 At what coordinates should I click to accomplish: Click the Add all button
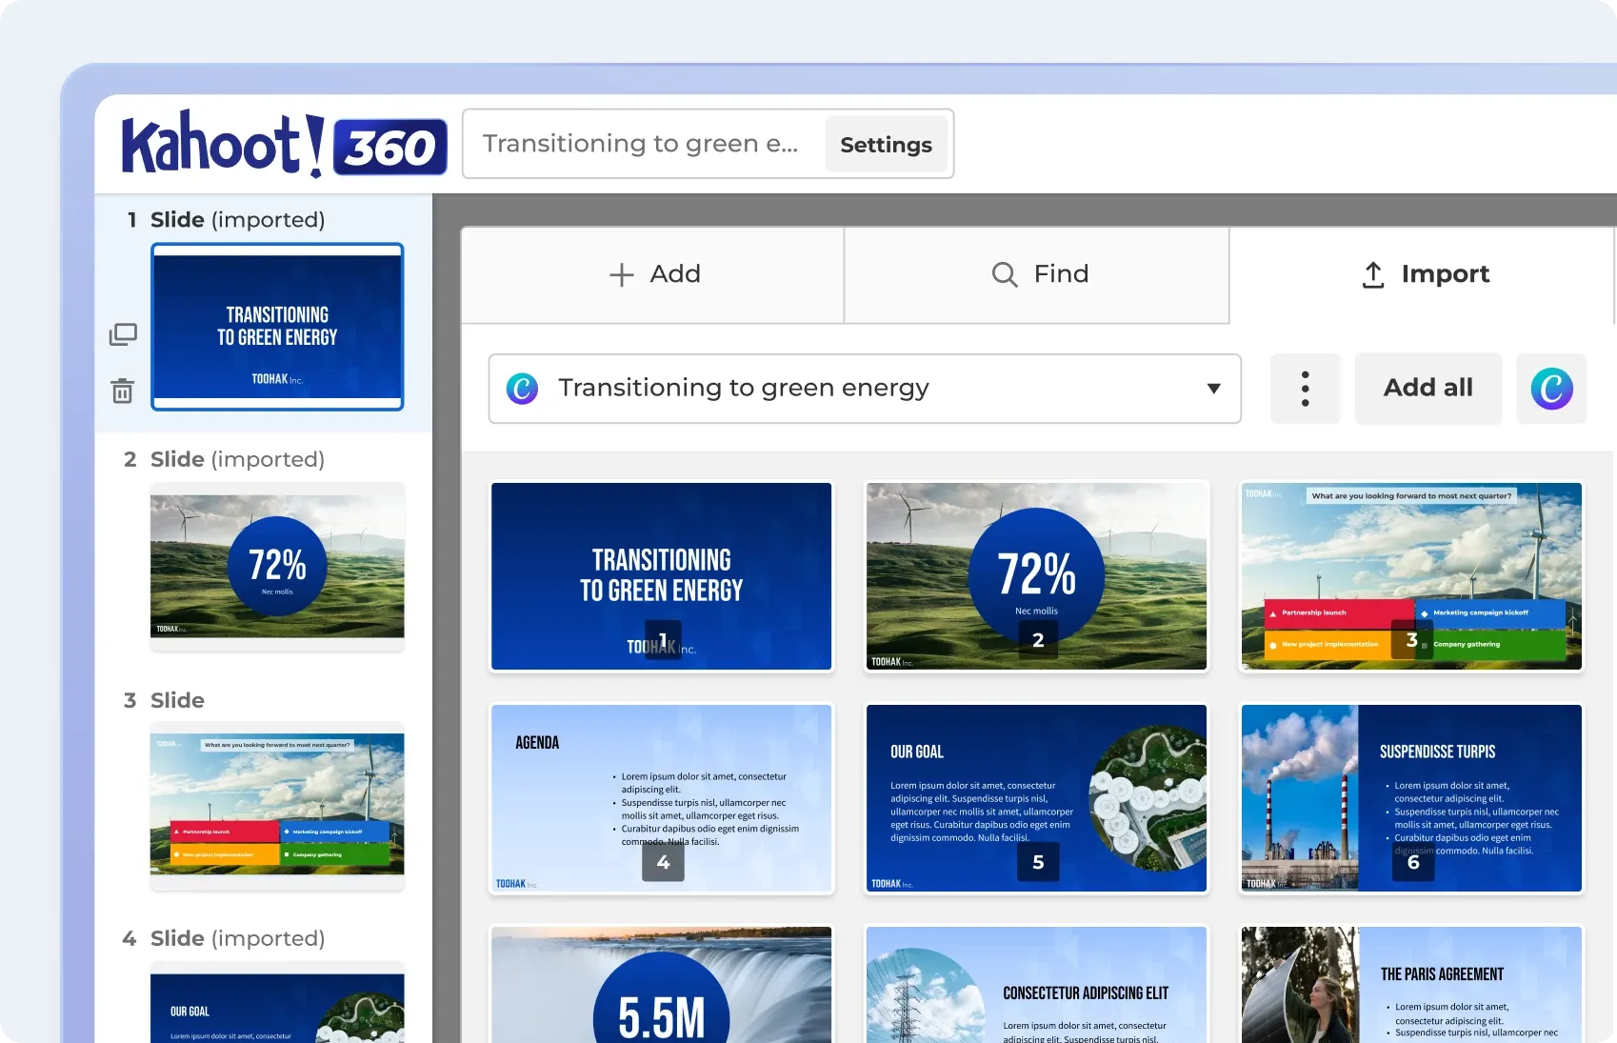coord(1427,389)
